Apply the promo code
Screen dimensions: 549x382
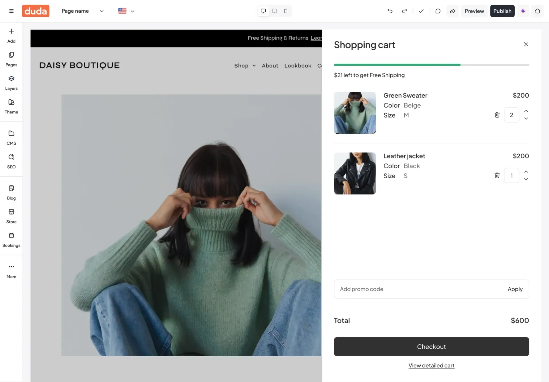(515, 289)
